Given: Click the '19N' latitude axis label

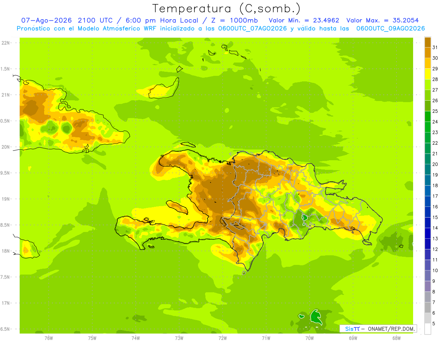Looking at the screenshot, I should pyautogui.click(x=6, y=199).
